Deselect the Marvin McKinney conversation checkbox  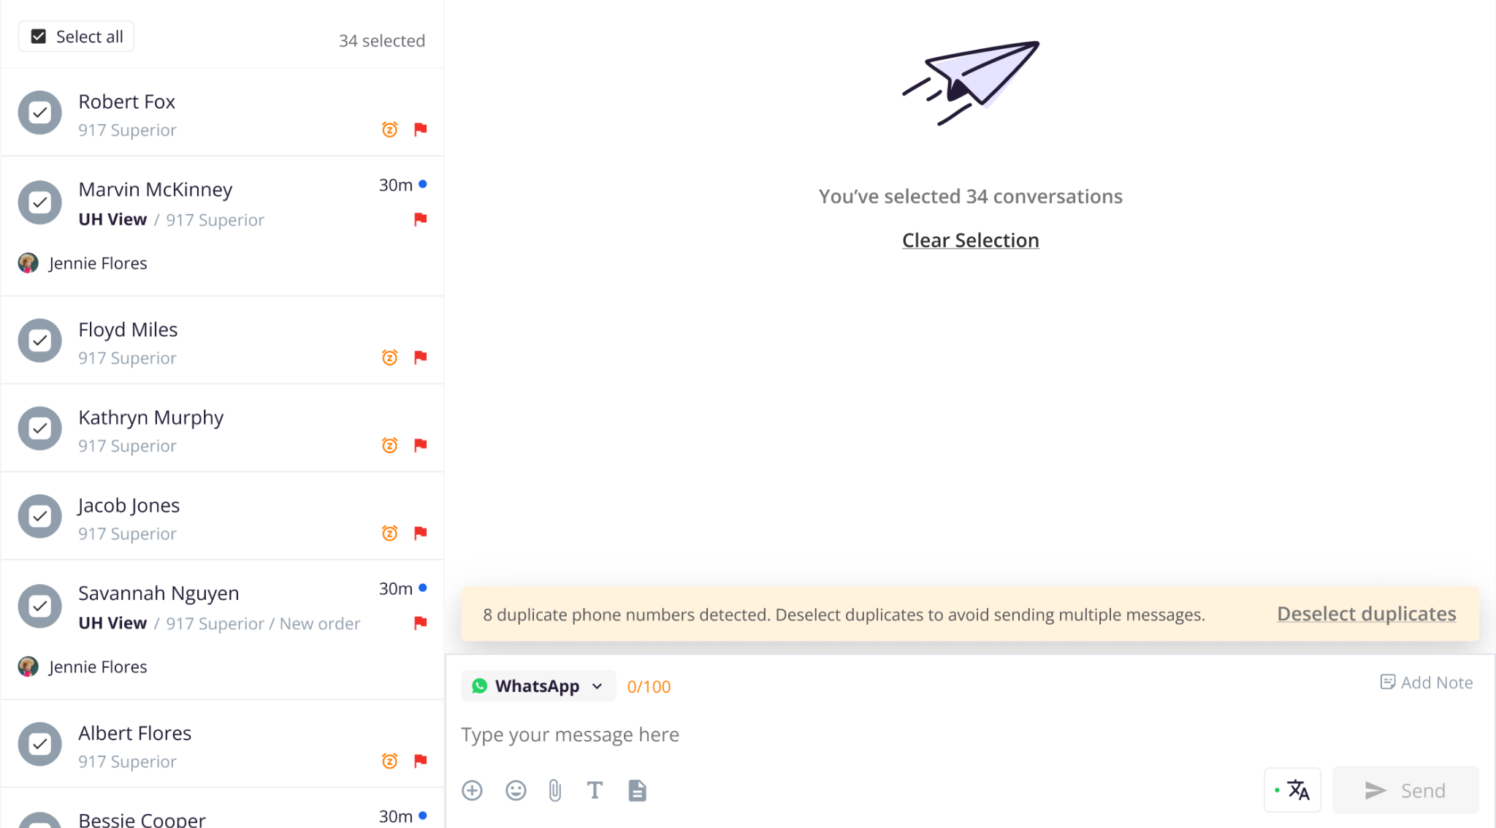click(39, 202)
